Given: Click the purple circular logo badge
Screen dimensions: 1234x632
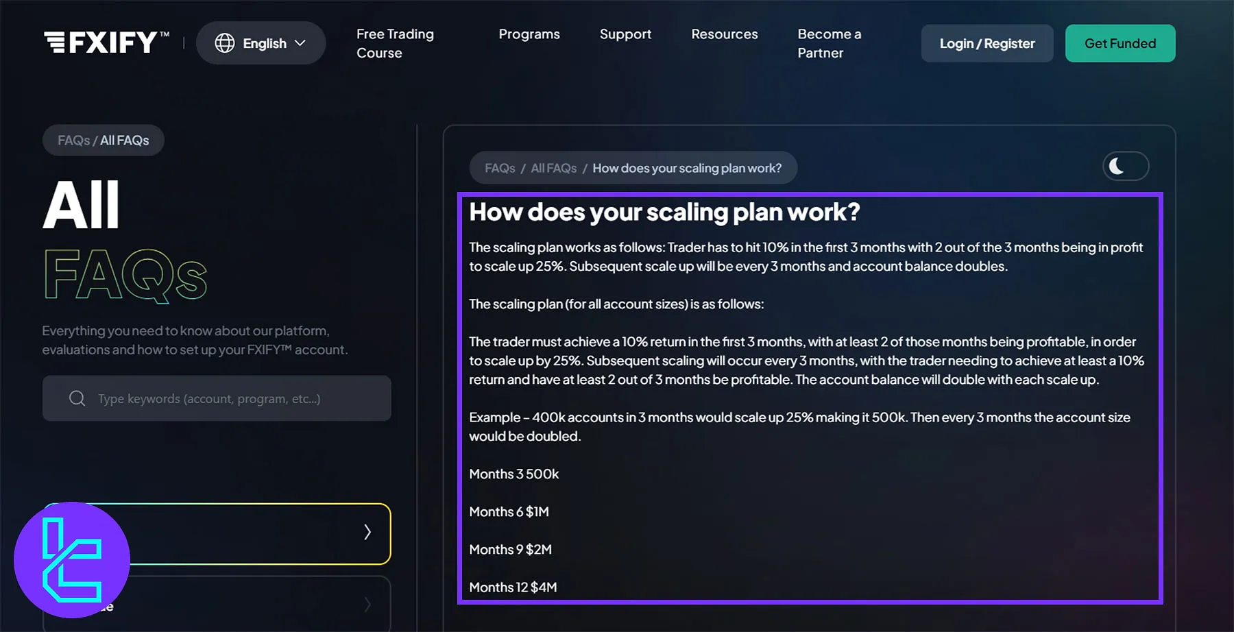Looking at the screenshot, I should coord(72,560).
